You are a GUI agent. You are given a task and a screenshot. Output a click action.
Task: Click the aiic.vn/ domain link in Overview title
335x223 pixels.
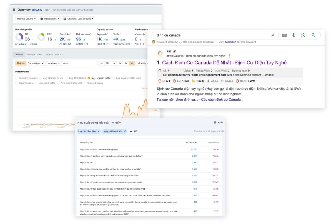tap(37, 10)
